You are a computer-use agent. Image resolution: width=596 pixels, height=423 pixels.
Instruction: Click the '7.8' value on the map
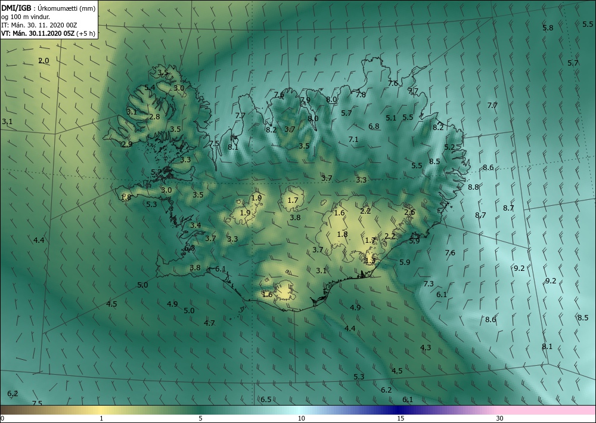click(361, 95)
